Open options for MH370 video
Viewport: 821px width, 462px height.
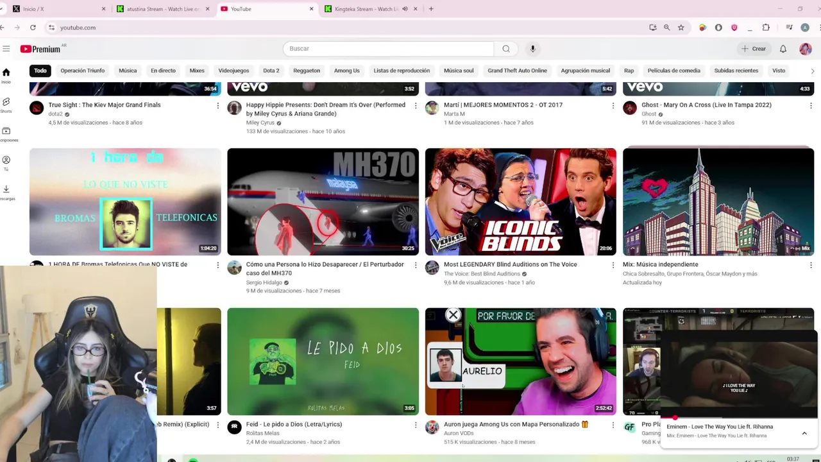(415, 265)
